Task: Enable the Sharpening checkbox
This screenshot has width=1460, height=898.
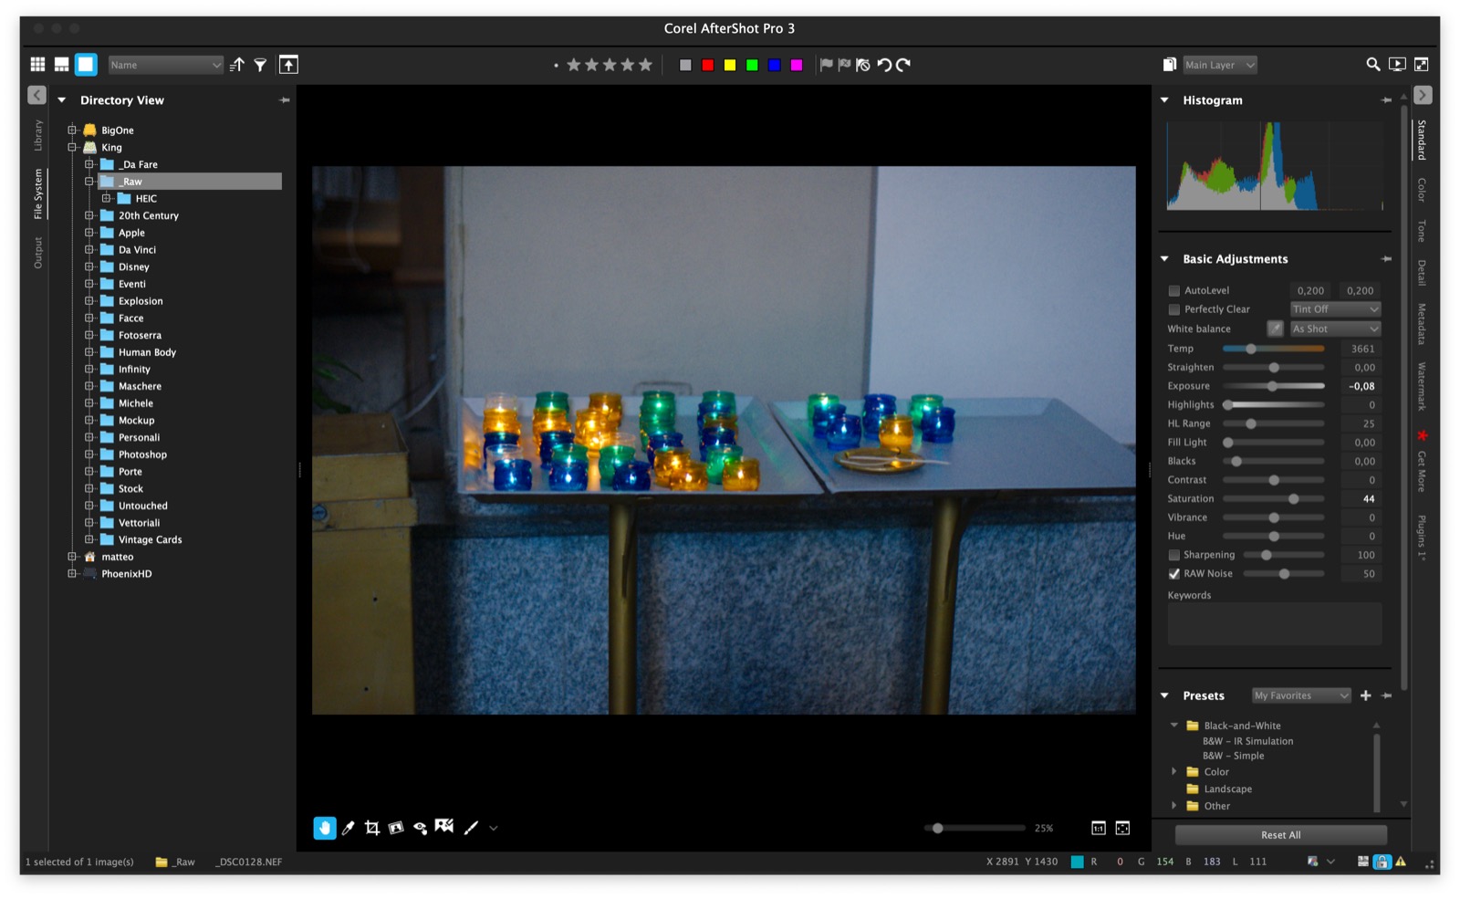Action: (x=1174, y=555)
